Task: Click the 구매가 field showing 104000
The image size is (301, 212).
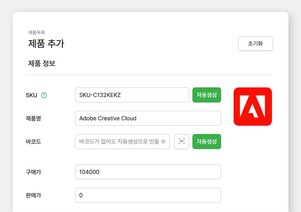Action: click(x=148, y=172)
